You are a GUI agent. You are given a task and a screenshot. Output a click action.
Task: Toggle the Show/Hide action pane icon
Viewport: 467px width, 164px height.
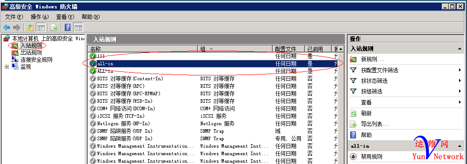tap(78, 28)
